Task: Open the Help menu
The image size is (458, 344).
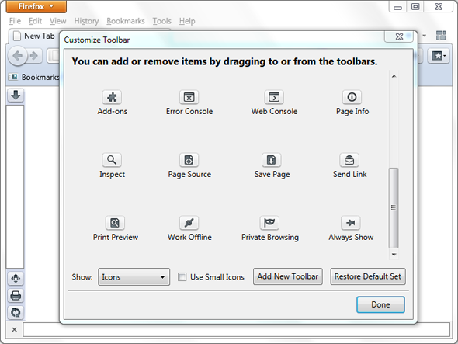Action: tap(187, 21)
